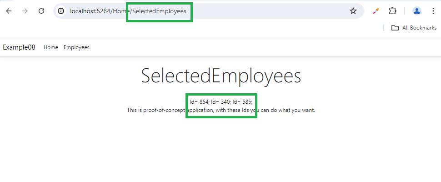The image size is (441, 182).
Task: Open the Employees navbar link
Action: (76, 47)
